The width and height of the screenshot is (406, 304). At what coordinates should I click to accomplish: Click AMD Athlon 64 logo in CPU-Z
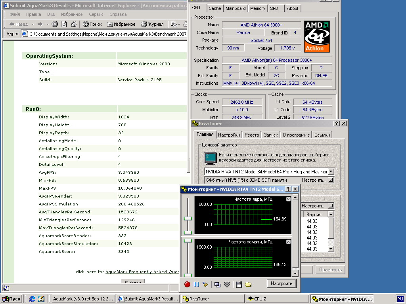317,36
